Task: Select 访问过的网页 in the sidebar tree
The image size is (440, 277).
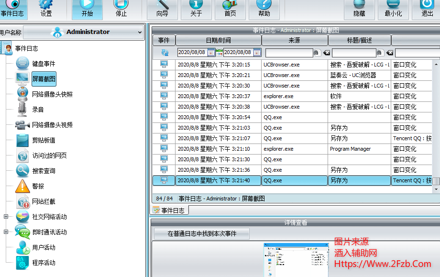Action: (49, 155)
